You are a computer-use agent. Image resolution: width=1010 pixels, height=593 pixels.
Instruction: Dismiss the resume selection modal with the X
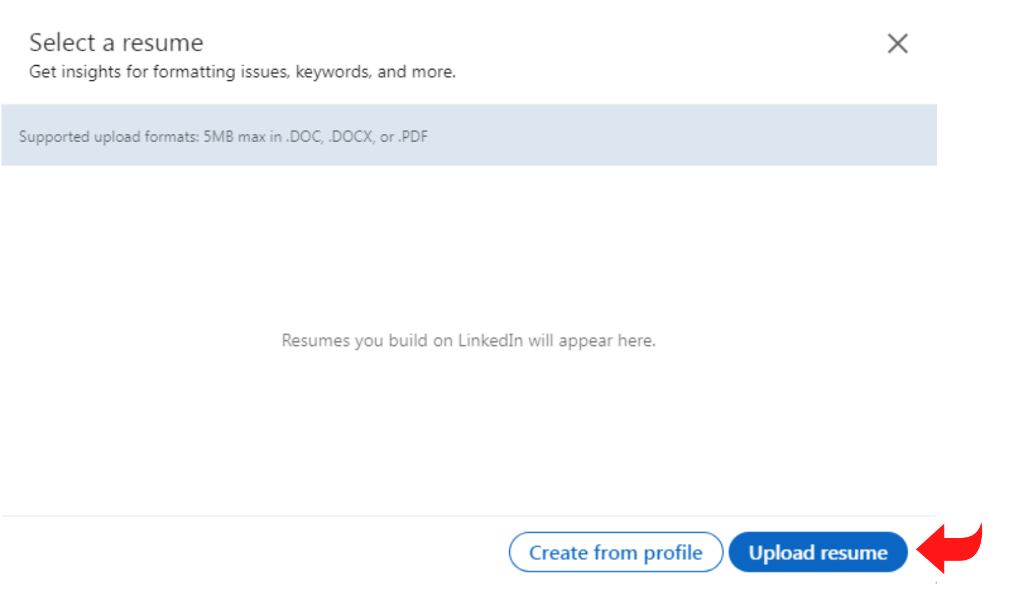(897, 43)
